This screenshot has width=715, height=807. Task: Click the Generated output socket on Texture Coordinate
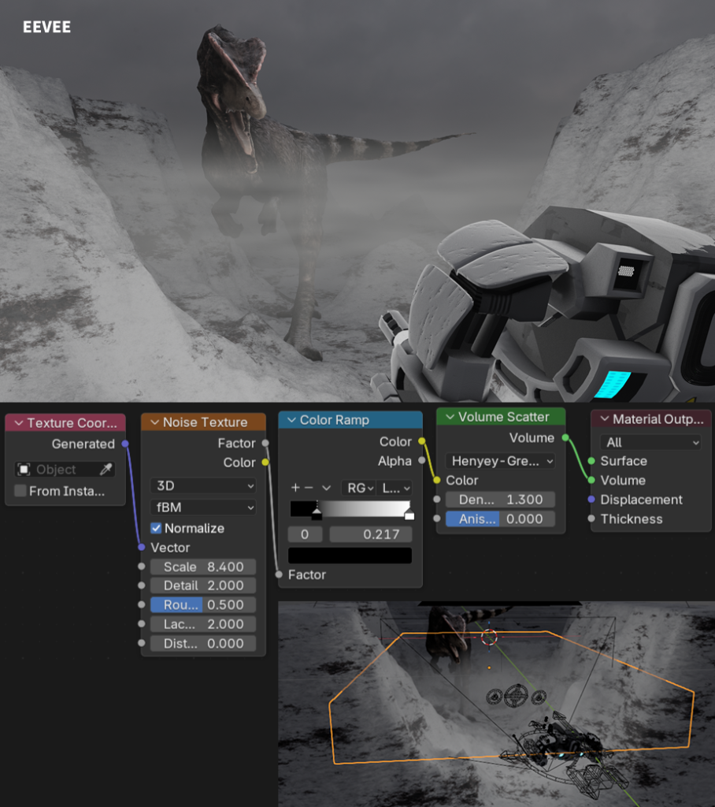(x=125, y=444)
